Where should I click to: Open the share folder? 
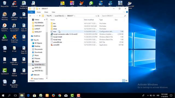55,29
